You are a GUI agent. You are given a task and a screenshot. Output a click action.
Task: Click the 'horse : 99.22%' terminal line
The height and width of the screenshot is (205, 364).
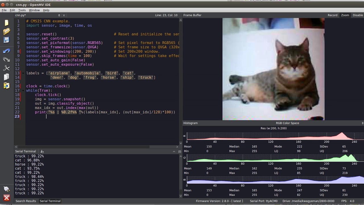[x=29, y=164]
